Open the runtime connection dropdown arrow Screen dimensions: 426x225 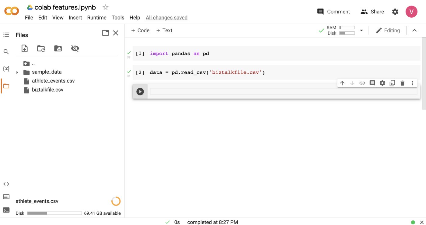(x=361, y=30)
